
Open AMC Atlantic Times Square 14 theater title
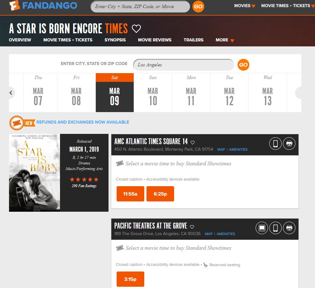pyautogui.click(x=151, y=141)
